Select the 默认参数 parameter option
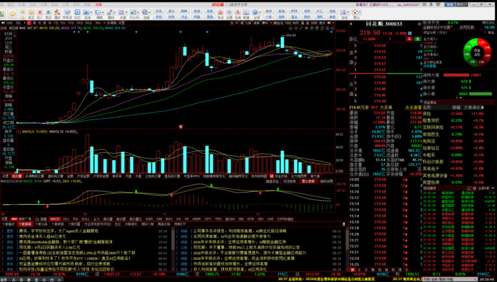This screenshot has width=497, height=282. [308, 182]
